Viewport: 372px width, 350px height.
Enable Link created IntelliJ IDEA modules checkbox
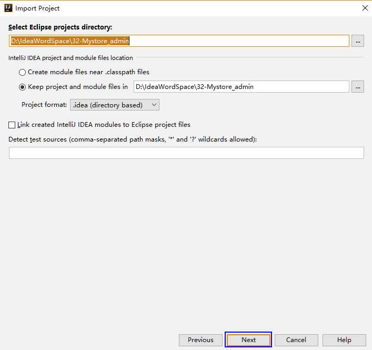(12, 125)
